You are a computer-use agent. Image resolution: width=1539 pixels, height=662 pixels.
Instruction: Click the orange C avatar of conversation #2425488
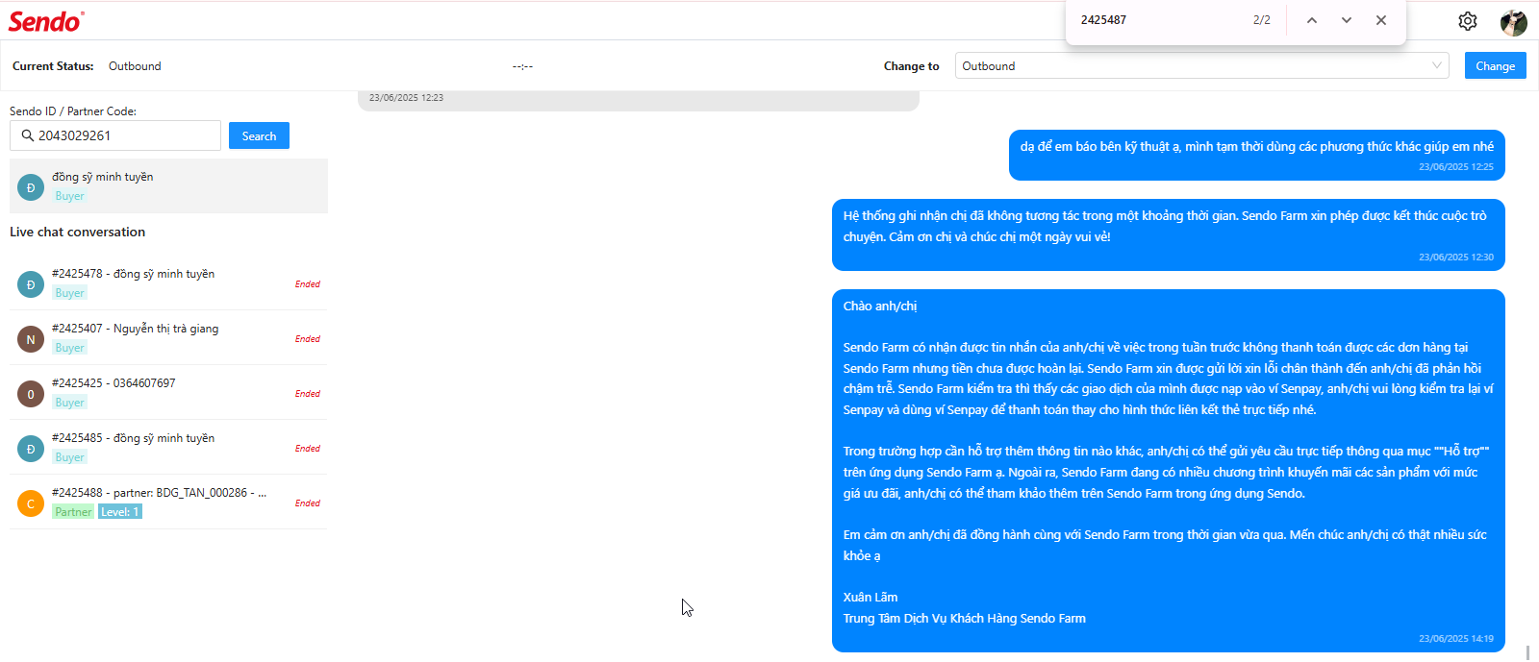coord(31,503)
